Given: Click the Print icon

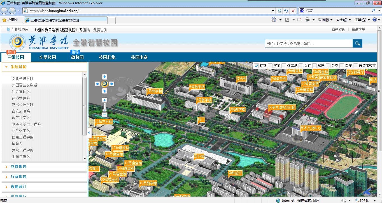Looking at the screenshot, I should [307, 20].
